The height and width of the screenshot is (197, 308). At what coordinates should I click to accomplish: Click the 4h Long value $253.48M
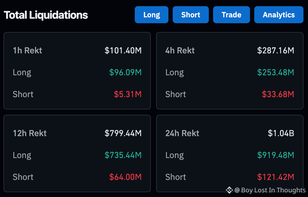(x=276, y=72)
